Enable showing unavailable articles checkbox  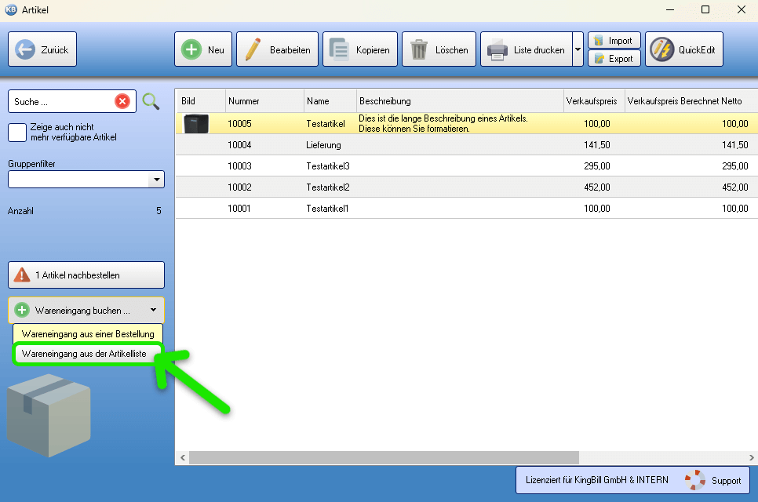tap(17, 132)
